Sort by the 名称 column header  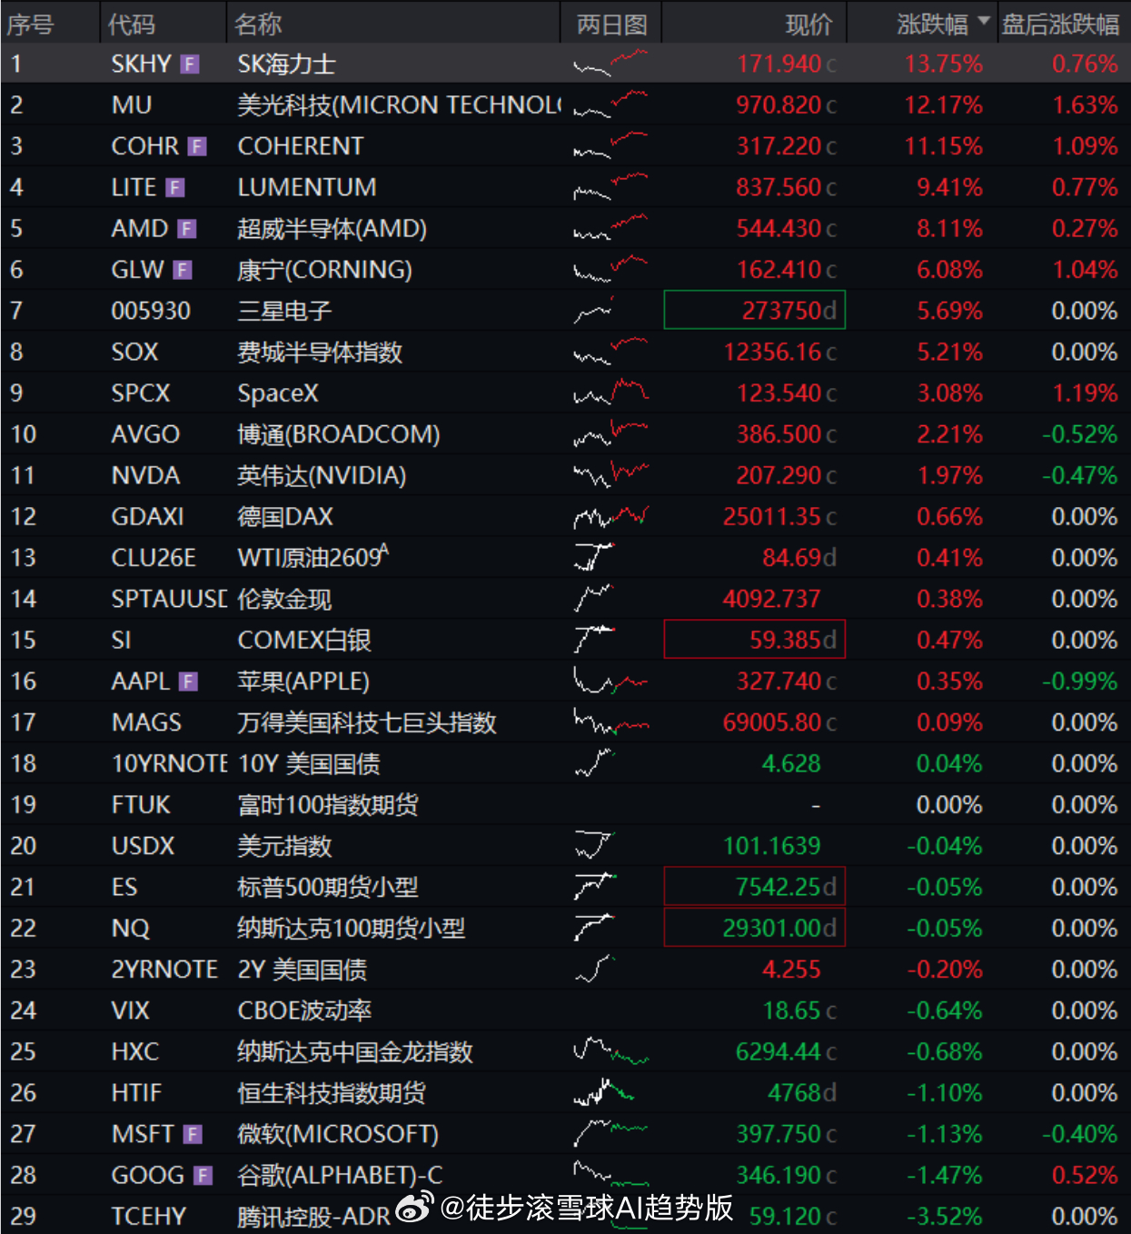[x=258, y=25]
